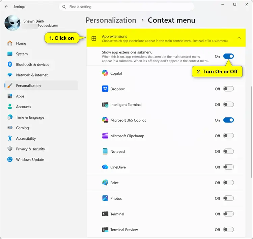253x239 pixels.
Task: Click the Apps sidebar icon
Action: (x=10, y=96)
